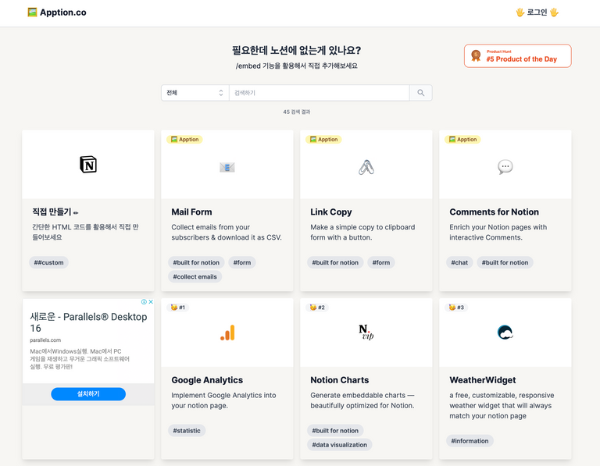The height and width of the screenshot is (466, 600).
Task: Click the Mail Form envelope icon
Action: click(x=227, y=167)
